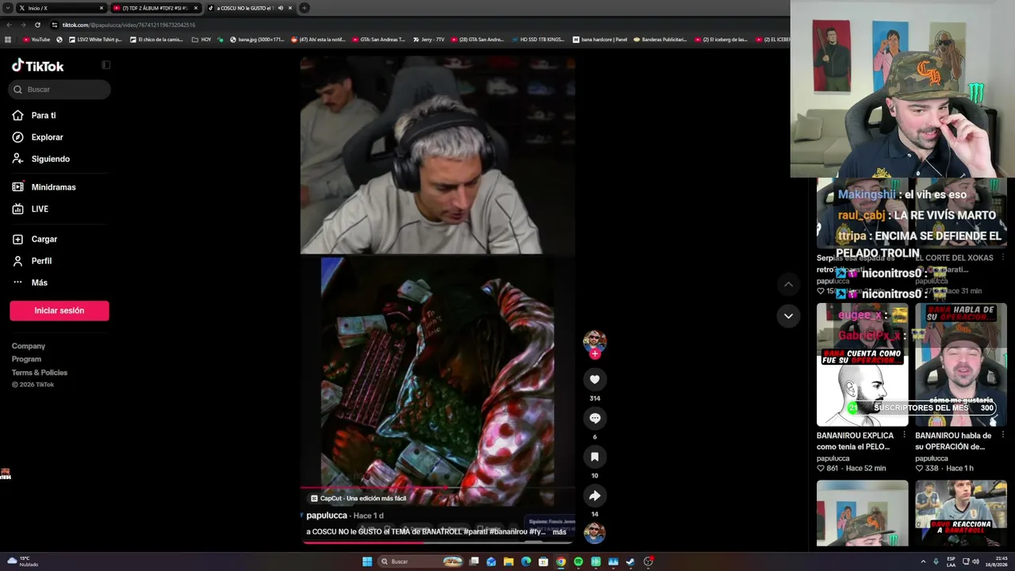This screenshot has height=571, width=1015.
Task: Open File Explorer from the taskbar
Action: click(508, 561)
